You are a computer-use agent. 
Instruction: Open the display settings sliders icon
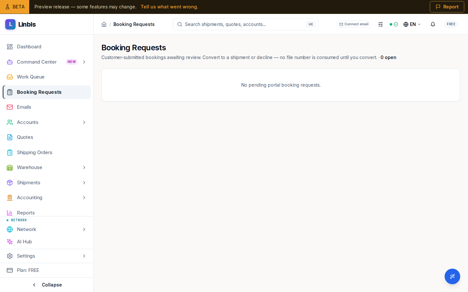pyautogui.click(x=381, y=24)
